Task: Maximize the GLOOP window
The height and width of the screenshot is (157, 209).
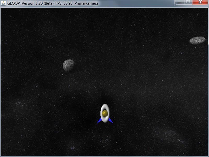Action: click(188, 2)
